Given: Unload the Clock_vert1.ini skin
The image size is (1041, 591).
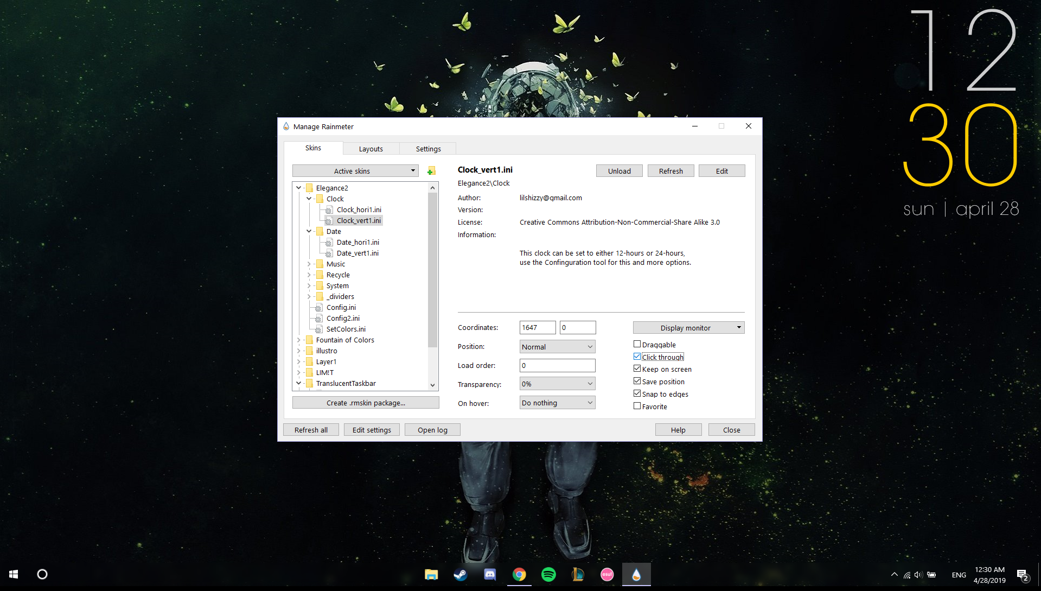Looking at the screenshot, I should point(618,170).
